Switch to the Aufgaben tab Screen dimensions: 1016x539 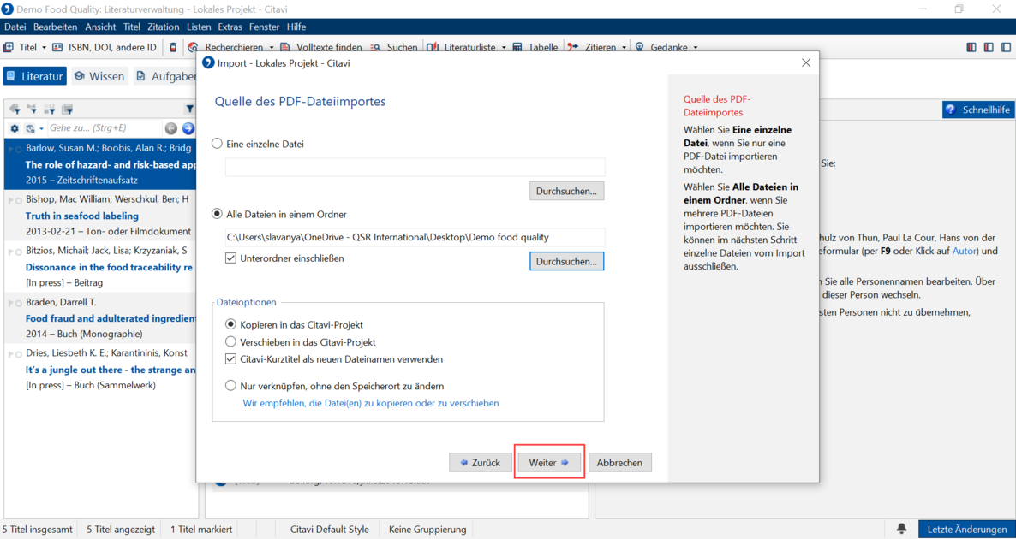tap(166, 76)
